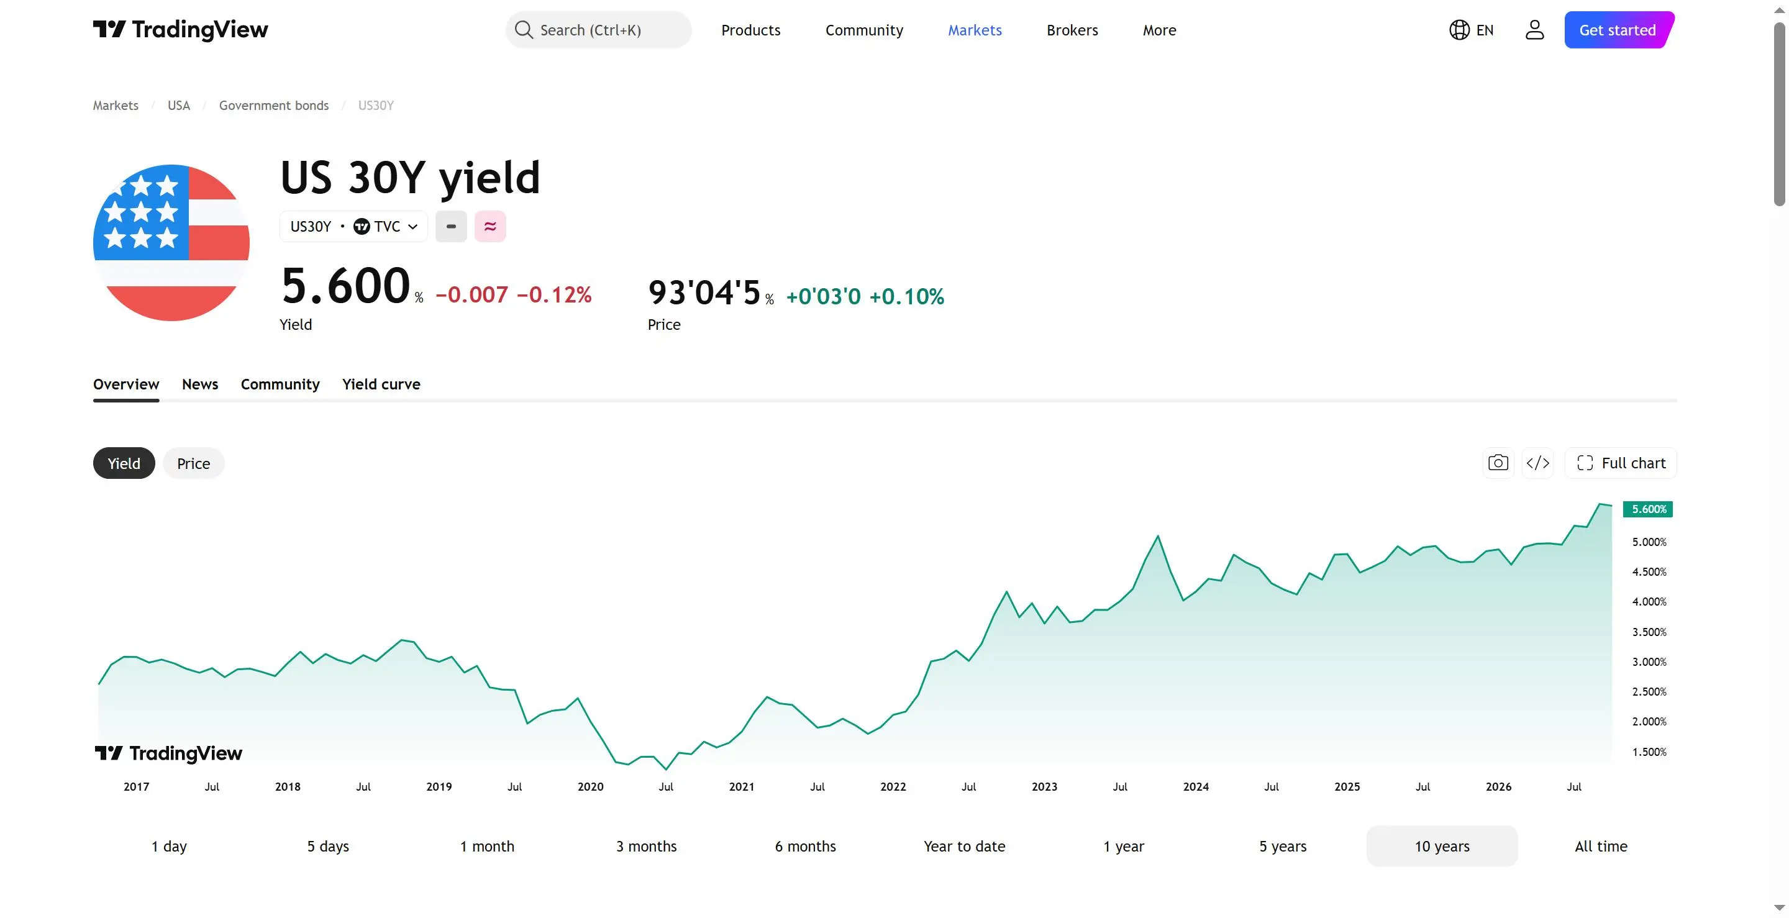
Task: Go to USA breadcrumb link
Action: coord(178,106)
